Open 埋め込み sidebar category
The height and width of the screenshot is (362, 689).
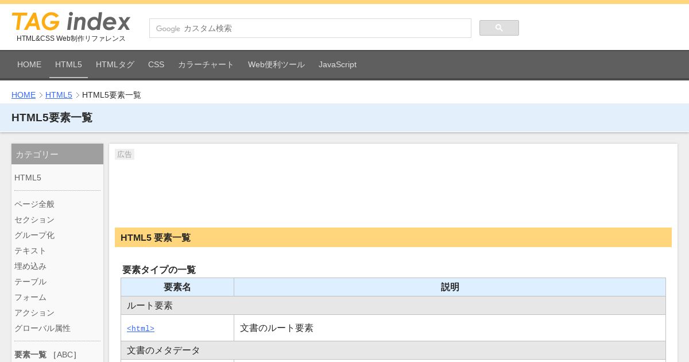pyautogui.click(x=30, y=266)
